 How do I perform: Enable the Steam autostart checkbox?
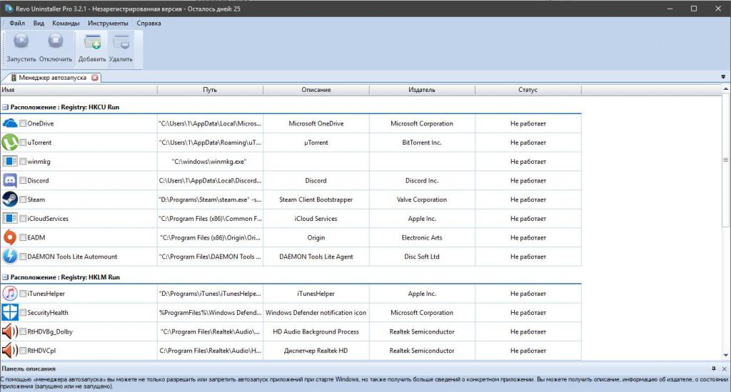click(23, 200)
